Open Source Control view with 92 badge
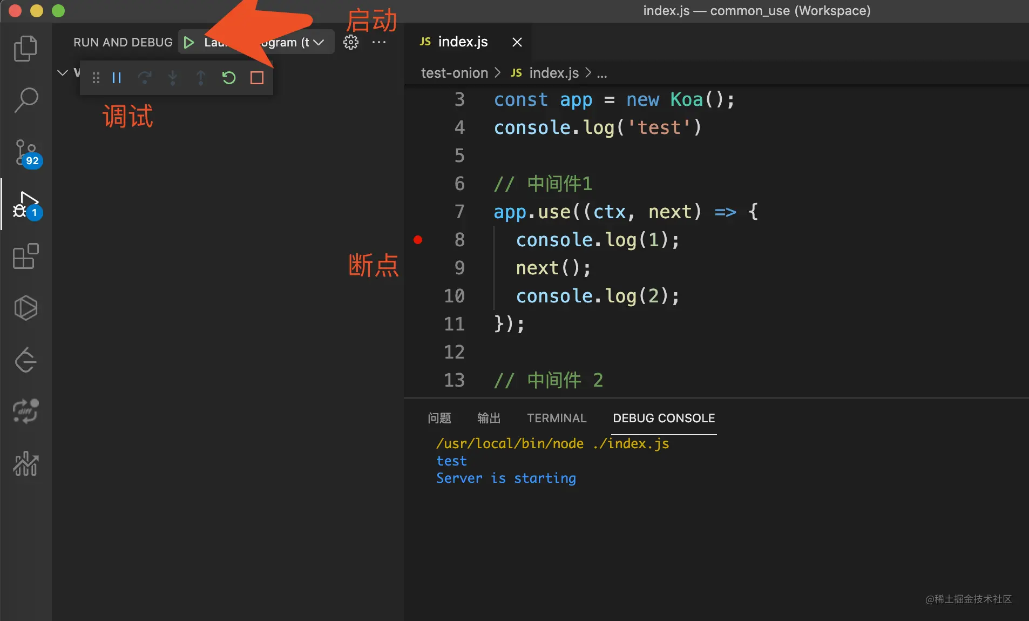Screen dimensions: 1029x621 27,153
